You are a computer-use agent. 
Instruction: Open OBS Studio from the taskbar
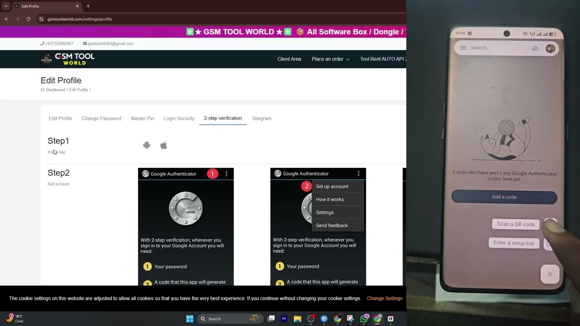point(311,319)
